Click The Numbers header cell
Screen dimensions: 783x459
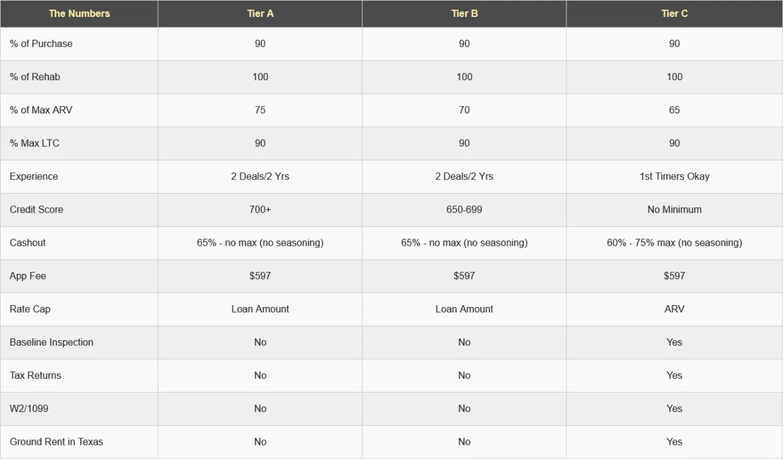[x=79, y=14]
